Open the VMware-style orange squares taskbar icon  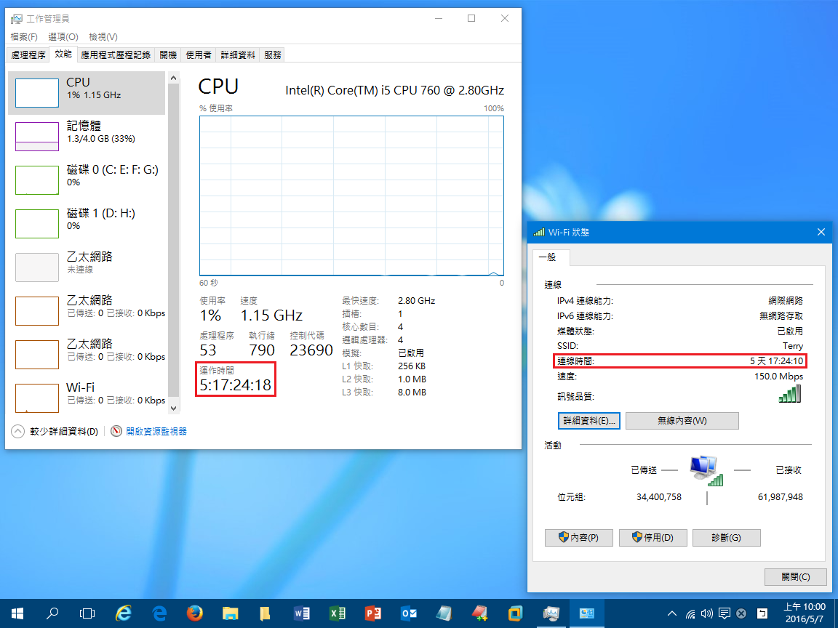515,613
